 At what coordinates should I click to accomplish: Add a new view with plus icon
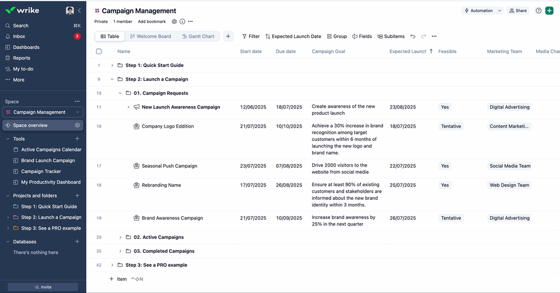click(x=228, y=36)
